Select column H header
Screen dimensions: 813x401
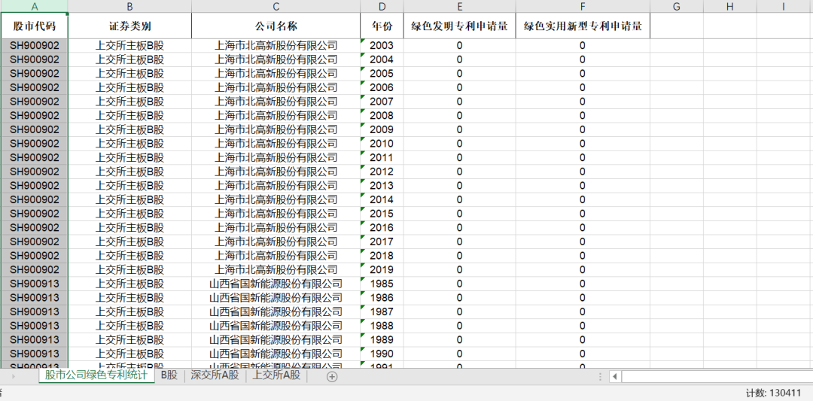point(730,6)
